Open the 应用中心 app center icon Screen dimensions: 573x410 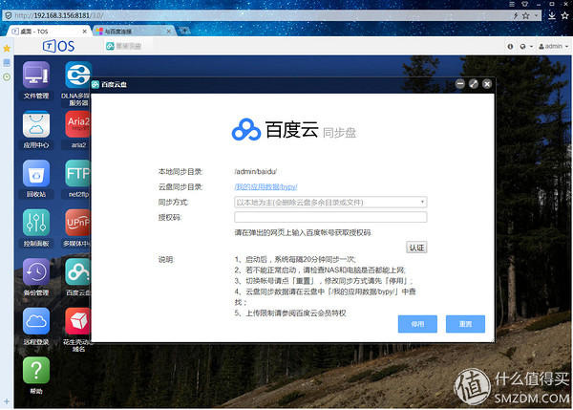[x=36, y=124]
